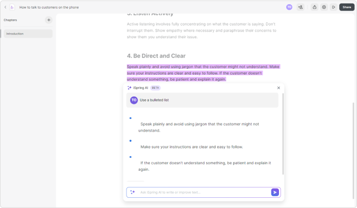Close the iSpring AI panel
Image resolution: width=357 pixels, height=208 pixels.
tap(278, 88)
